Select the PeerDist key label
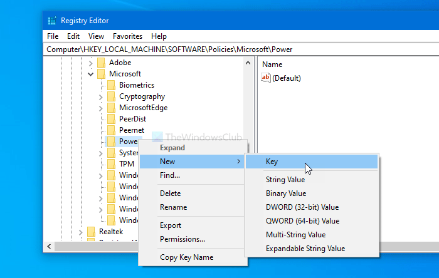The height and width of the screenshot is (278, 439). pyautogui.click(x=132, y=119)
